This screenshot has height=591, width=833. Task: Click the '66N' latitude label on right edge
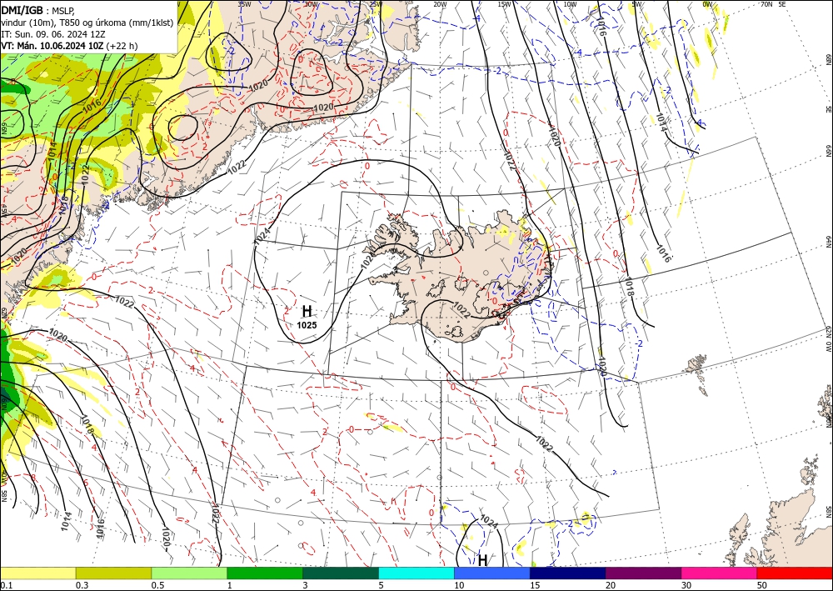pos(828,152)
